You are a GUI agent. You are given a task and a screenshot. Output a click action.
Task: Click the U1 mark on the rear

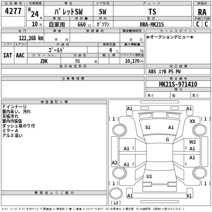pos(149,176)
